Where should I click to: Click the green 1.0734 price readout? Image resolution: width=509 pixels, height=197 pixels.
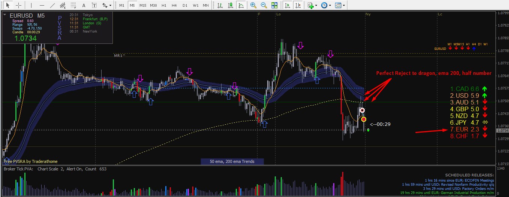pyautogui.click(x=25, y=38)
